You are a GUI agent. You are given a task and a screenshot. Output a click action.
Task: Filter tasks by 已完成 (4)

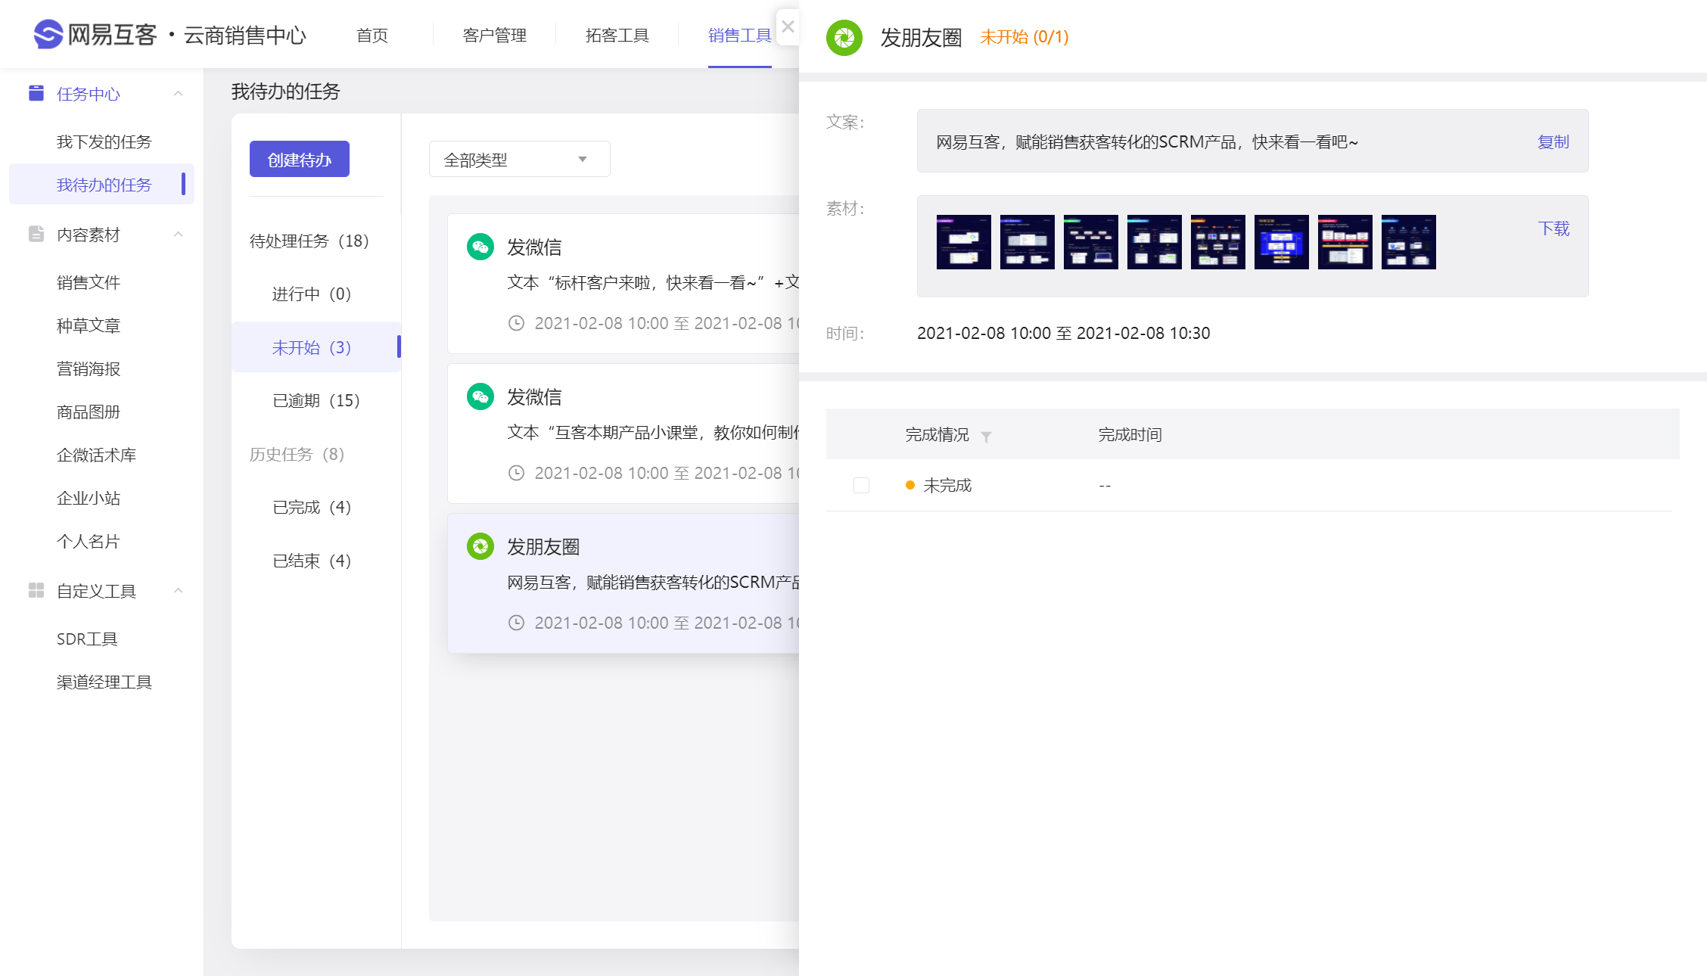click(x=312, y=507)
